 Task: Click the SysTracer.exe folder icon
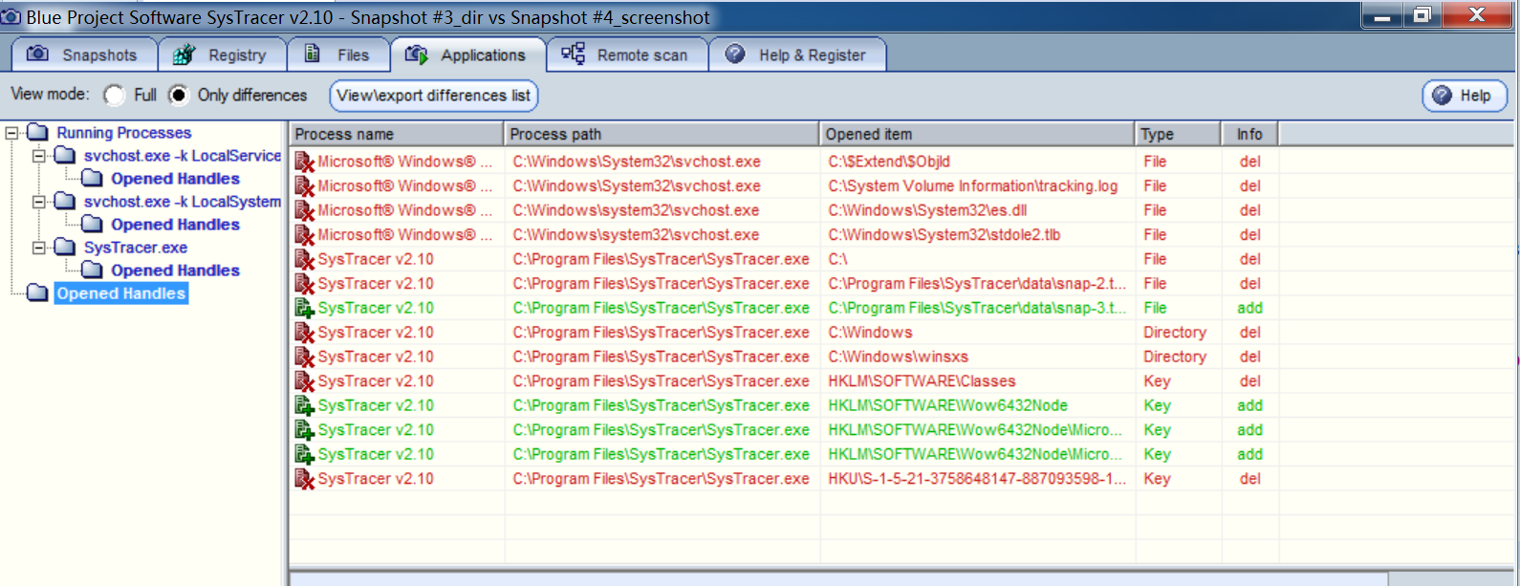click(65, 247)
